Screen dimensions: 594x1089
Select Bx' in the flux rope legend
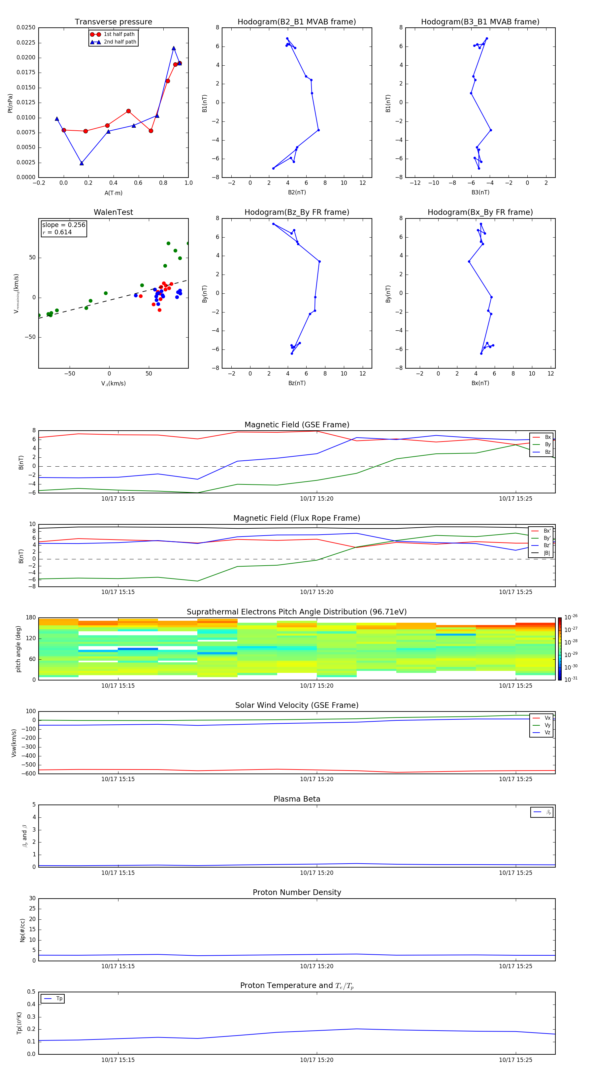541,531
